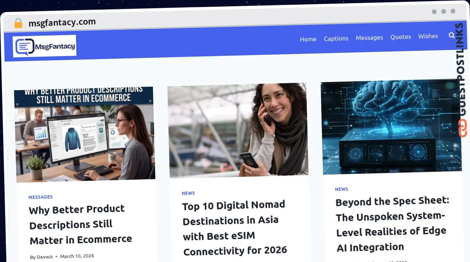Viewport: 470px width, 262px height.
Task: Open the woman on phone thumbnail
Action: click(238, 130)
